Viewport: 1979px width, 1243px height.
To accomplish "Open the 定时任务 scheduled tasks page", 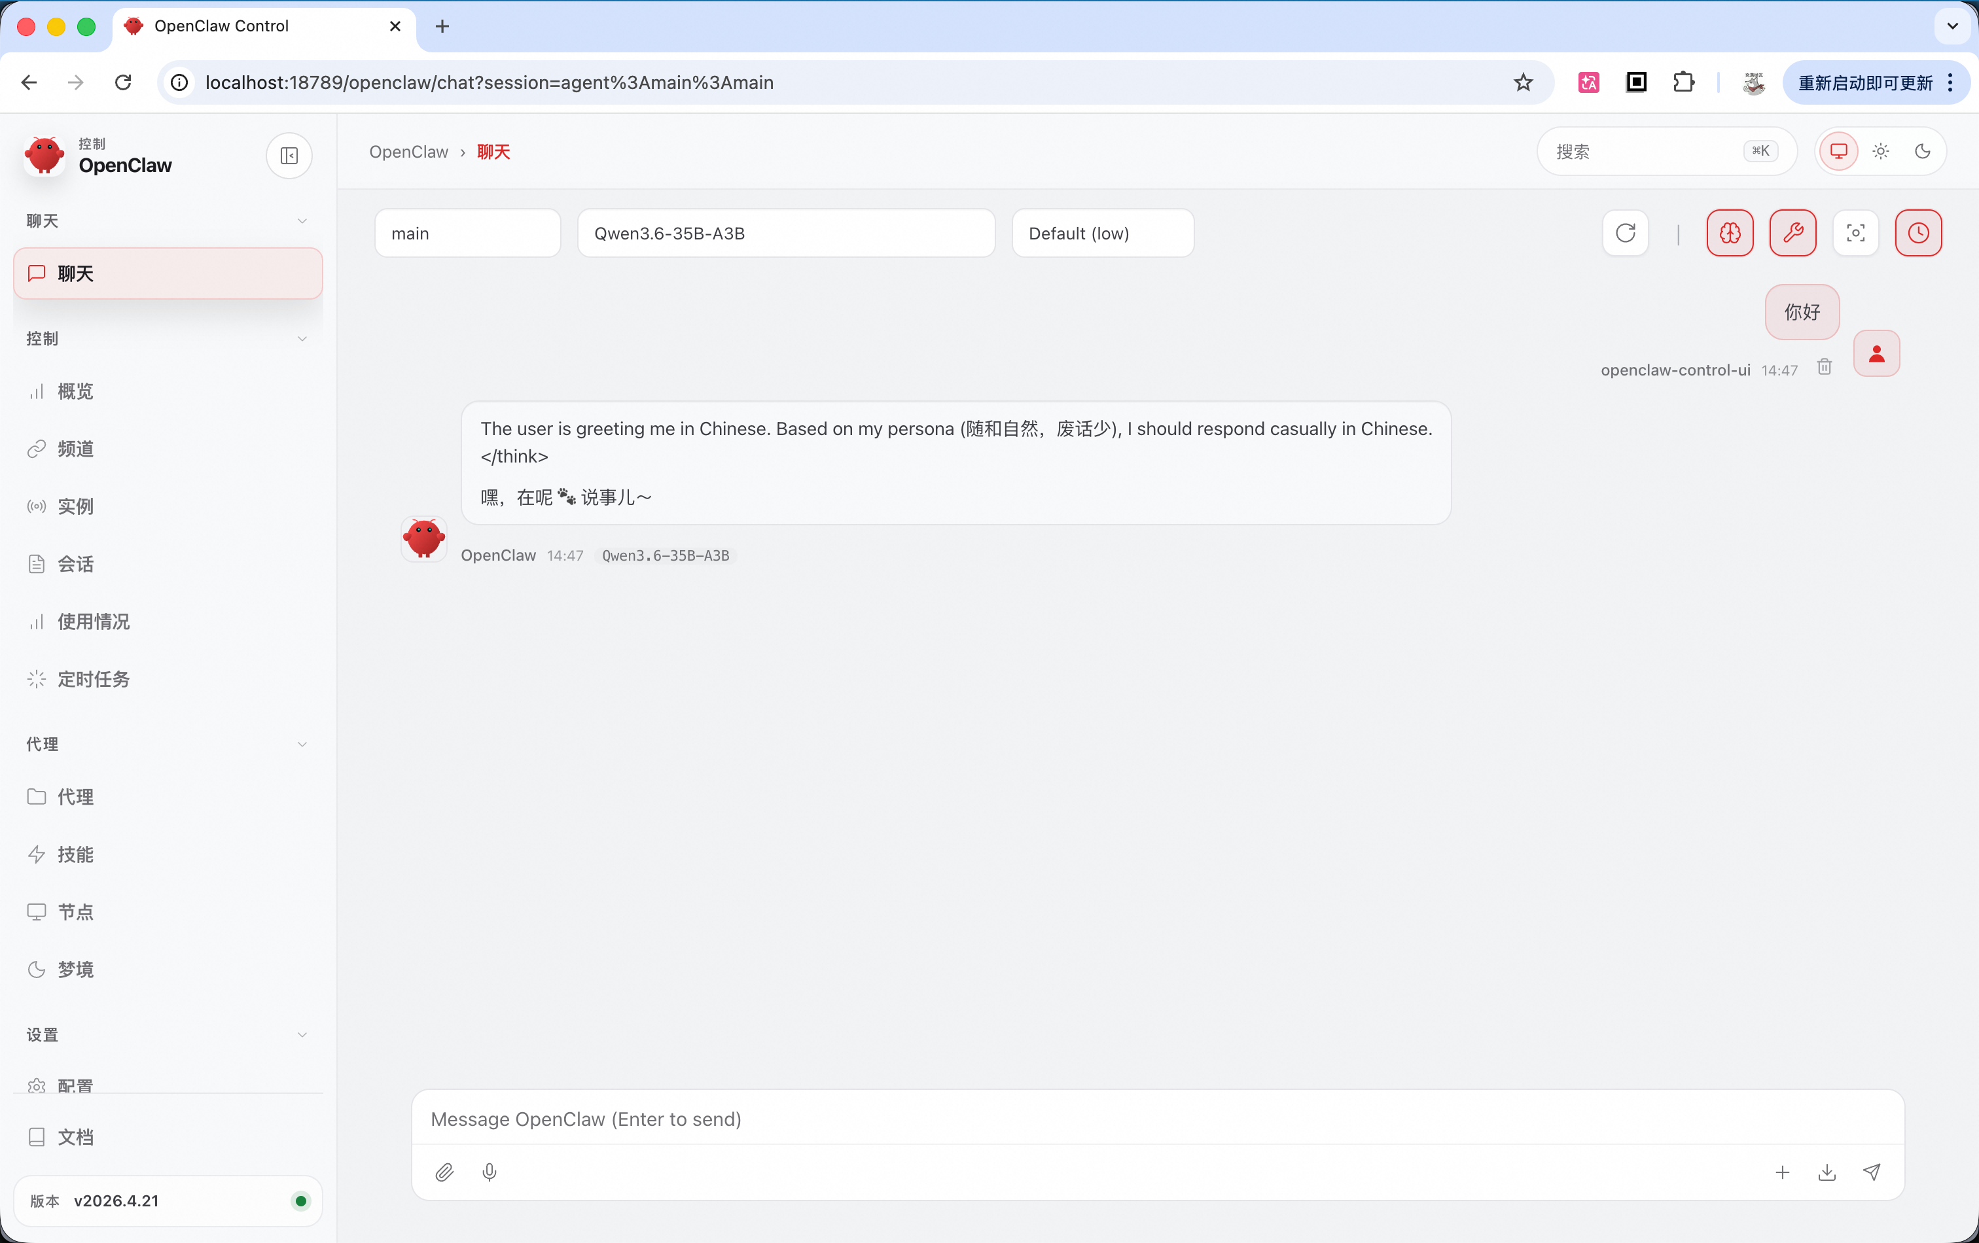I will pos(168,680).
